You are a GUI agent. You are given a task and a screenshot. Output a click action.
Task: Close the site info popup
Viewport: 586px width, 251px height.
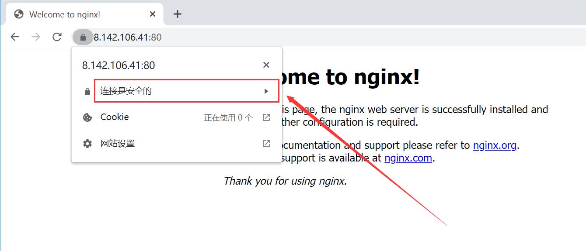click(x=266, y=65)
